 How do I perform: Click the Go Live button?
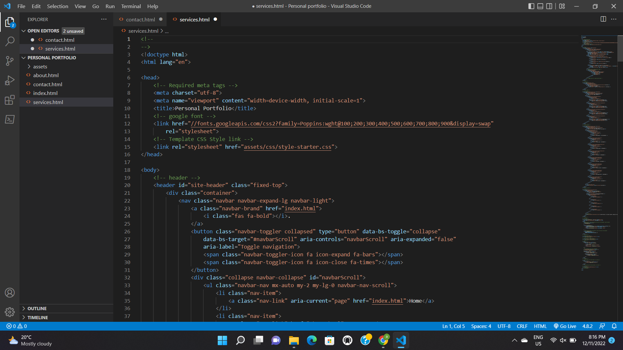pos(565,326)
